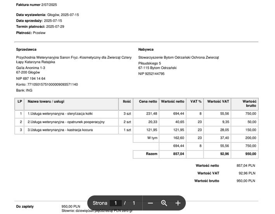Click the Sprzedawca heading
Image resolution: width=275 pixels, height=214 pixels.
pos(26,50)
